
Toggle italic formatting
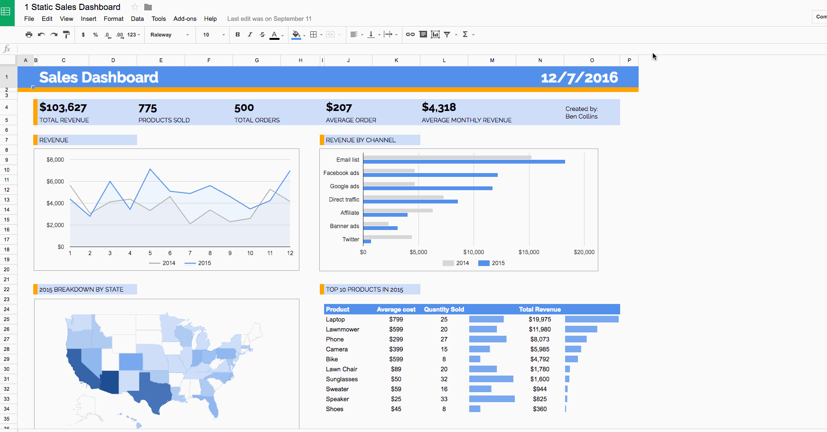click(250, 35)
